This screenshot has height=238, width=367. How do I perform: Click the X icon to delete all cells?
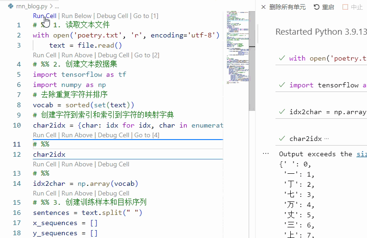pyautogui.click(x=263, y=7)
